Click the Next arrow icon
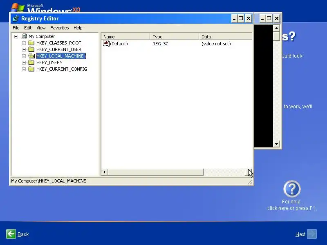Image resolution: width=327 pixels, height=245 pixels. tap(312, 234)
